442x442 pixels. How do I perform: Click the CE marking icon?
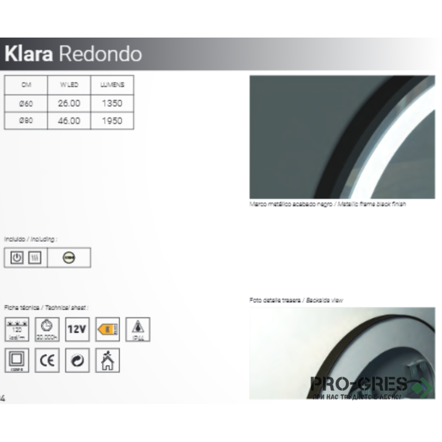click(47, 360)
